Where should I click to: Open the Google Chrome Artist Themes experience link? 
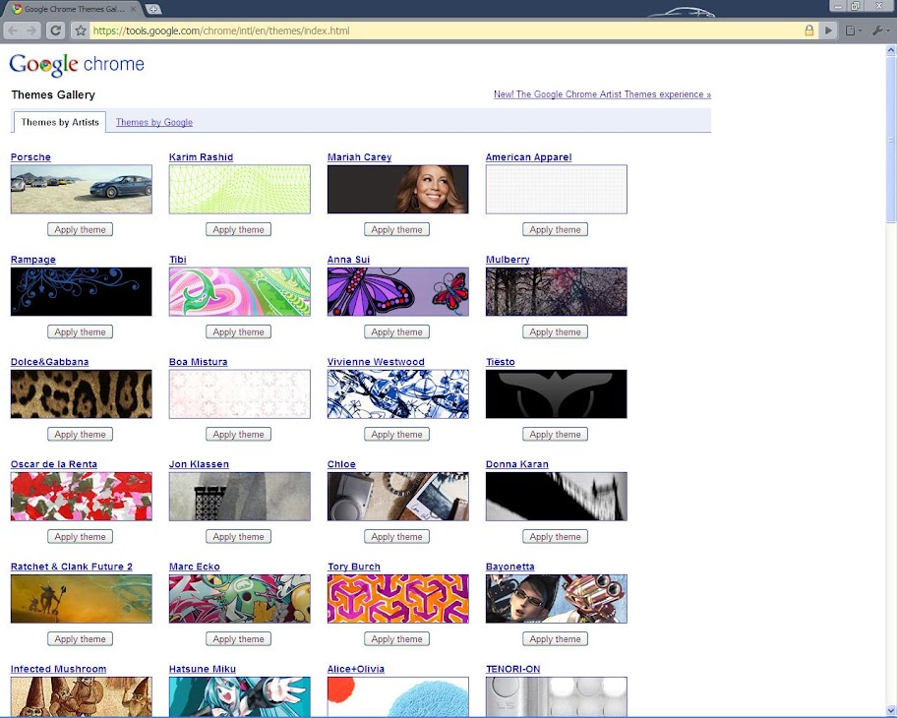(x=602, y=94)
